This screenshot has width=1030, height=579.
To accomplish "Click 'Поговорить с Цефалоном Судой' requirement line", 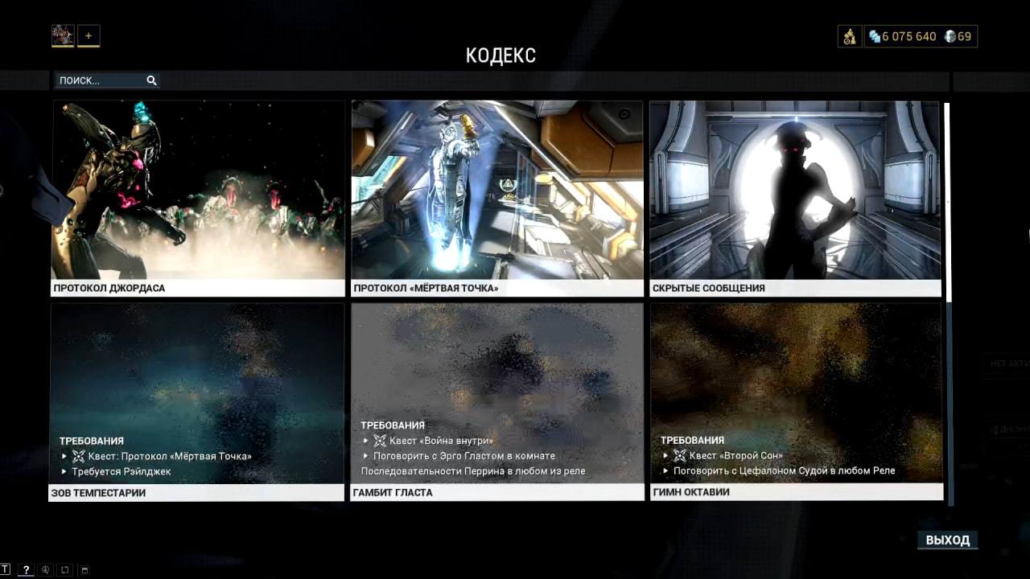I will [785, 470].
